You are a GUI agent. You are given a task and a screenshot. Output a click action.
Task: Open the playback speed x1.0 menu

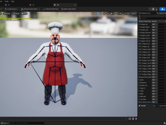[24, 14]
